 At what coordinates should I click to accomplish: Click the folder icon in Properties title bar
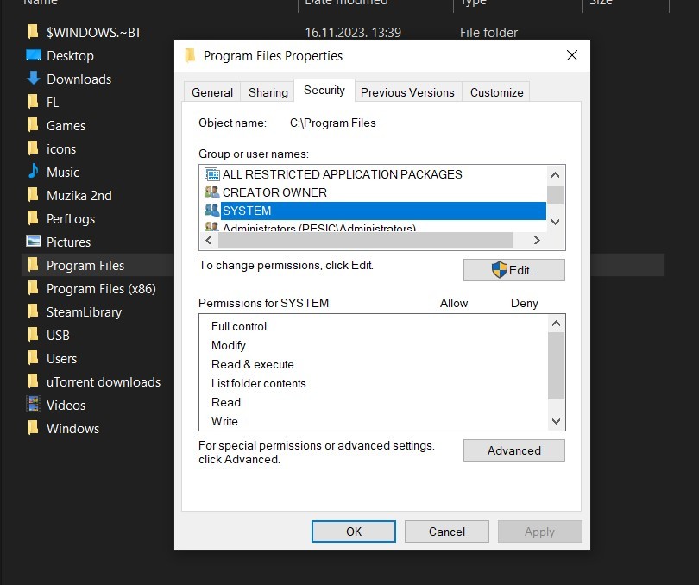tap(190, 55)
